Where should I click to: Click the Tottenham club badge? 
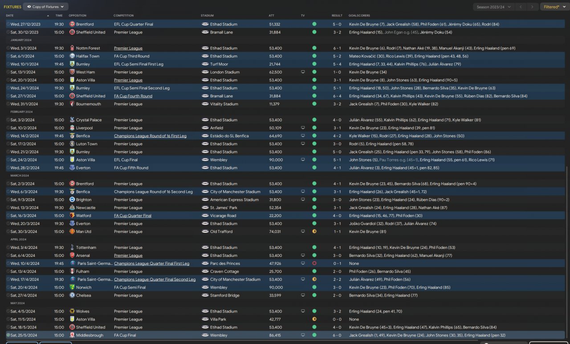click(x=72, y=248)
